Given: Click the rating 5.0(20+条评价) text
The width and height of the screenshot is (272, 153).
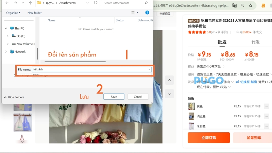Looking at the screenshot, I should point(217,32).
